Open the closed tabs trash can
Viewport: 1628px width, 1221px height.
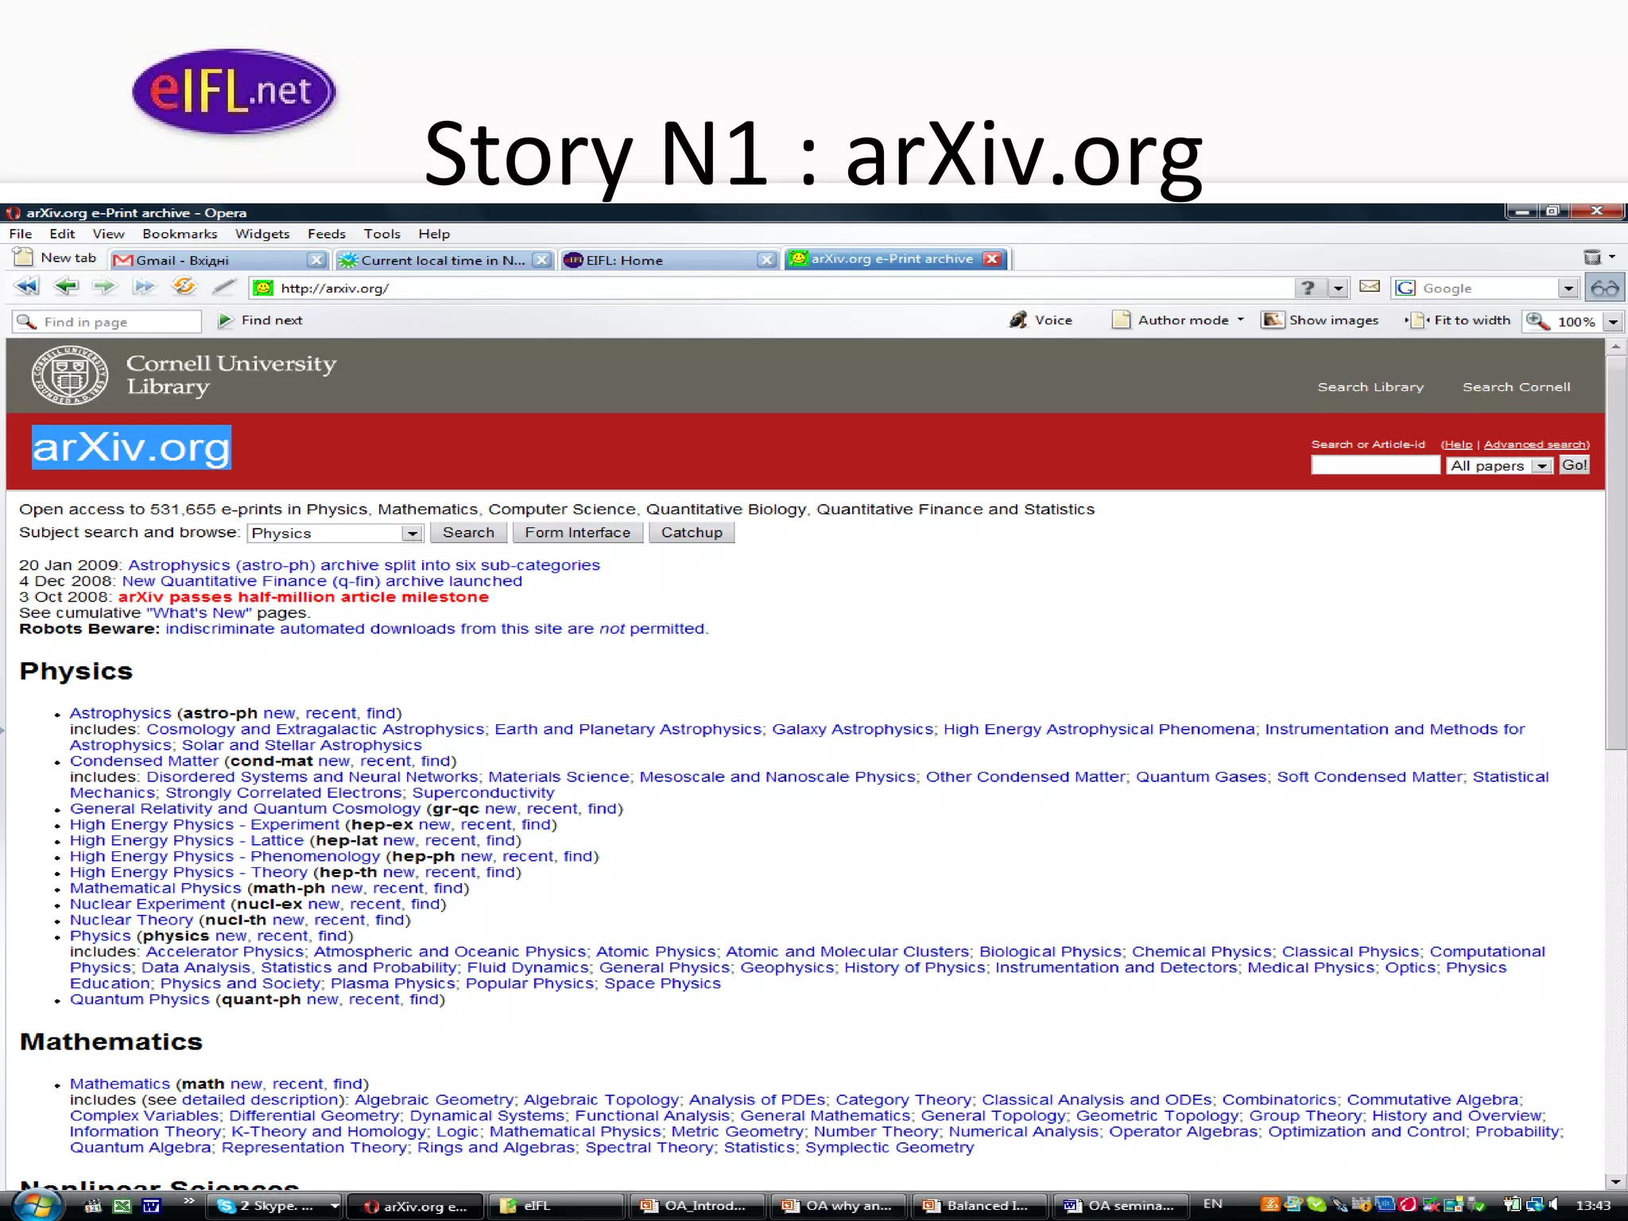tap(1592, 257)
